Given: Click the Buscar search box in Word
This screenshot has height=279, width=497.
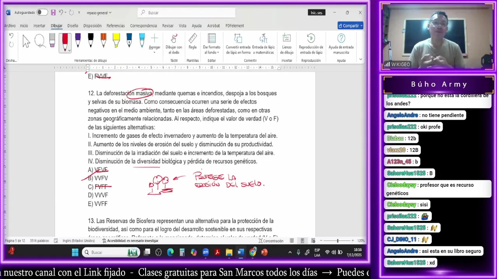Looking at the screenshot, I should click(186, 12).
